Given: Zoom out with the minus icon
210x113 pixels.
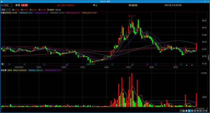Looking at the screenshot, I should click(x=203, y=111).
